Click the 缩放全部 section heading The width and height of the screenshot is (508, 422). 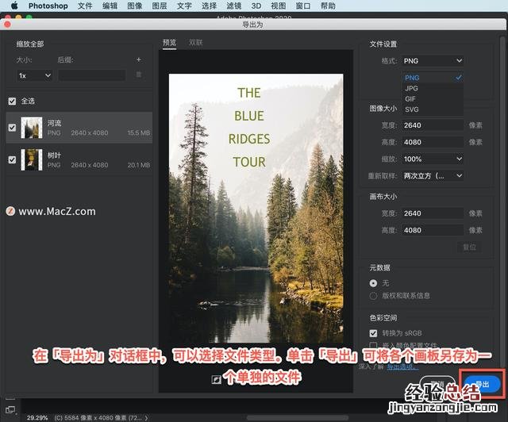tap(30, 44)
